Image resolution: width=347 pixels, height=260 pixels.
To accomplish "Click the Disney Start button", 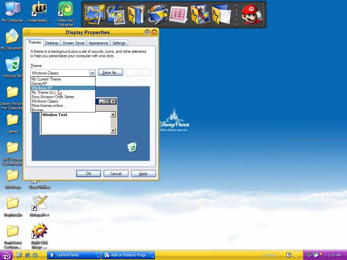I will 6,255.
